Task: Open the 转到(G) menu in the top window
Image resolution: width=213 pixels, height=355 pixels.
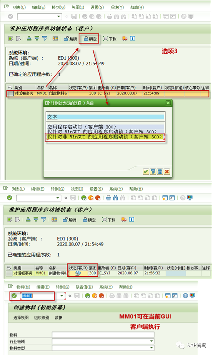Action: coord(58,7)
